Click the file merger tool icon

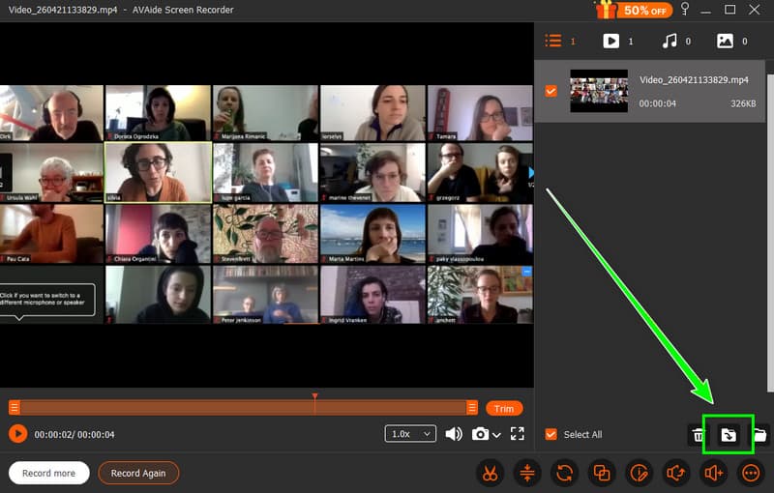[601, 473]
